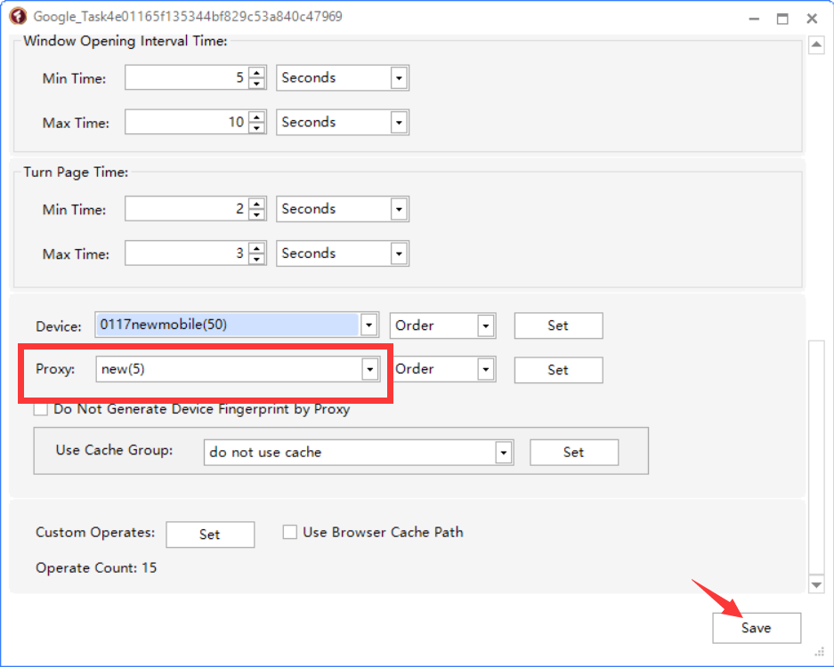This screenshot has width=834, height=667.
Task: Click the Set button in the Proxy row
Action: pos(558,370)
